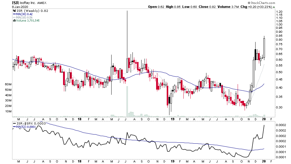Click the 1.00 price axis label
This screenshot has width=291, height=164.
tap(279, 25)
